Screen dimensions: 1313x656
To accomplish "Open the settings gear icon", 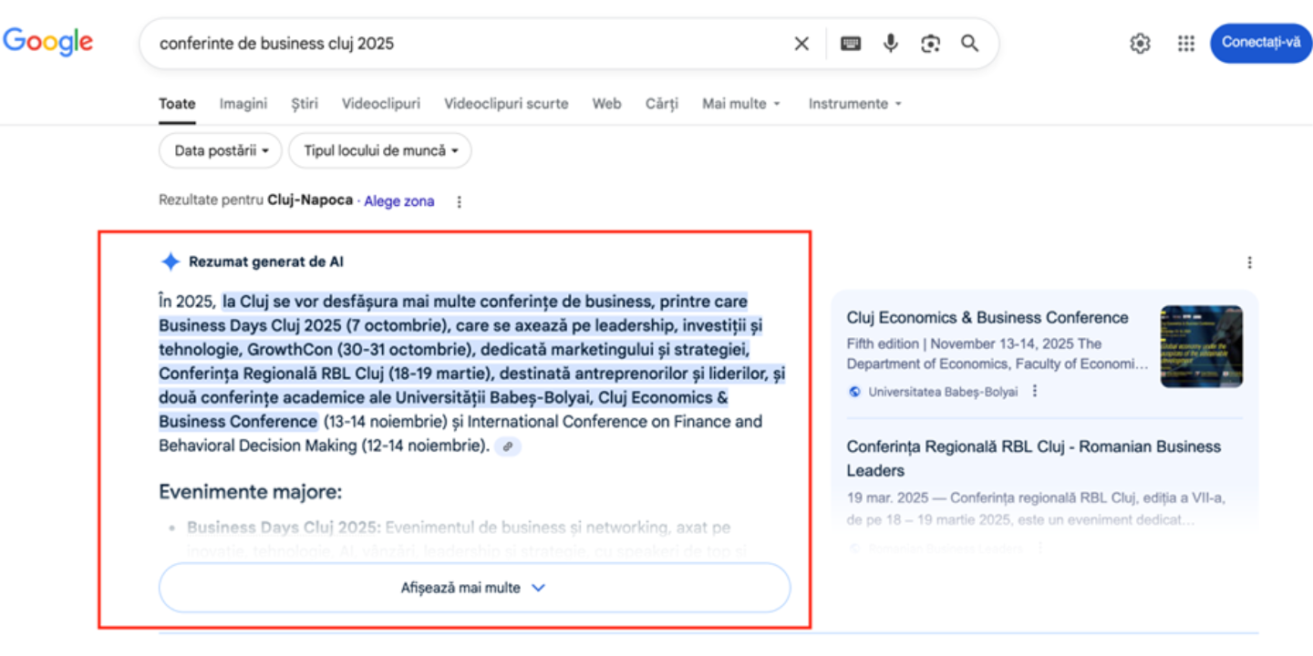I will click(x=1140, y=44).
